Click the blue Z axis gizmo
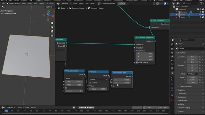This screenshot has width=205, height=115. (x=48, y=14)
